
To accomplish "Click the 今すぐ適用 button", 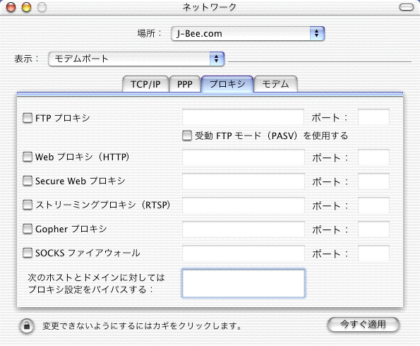I will coord(364,325).
